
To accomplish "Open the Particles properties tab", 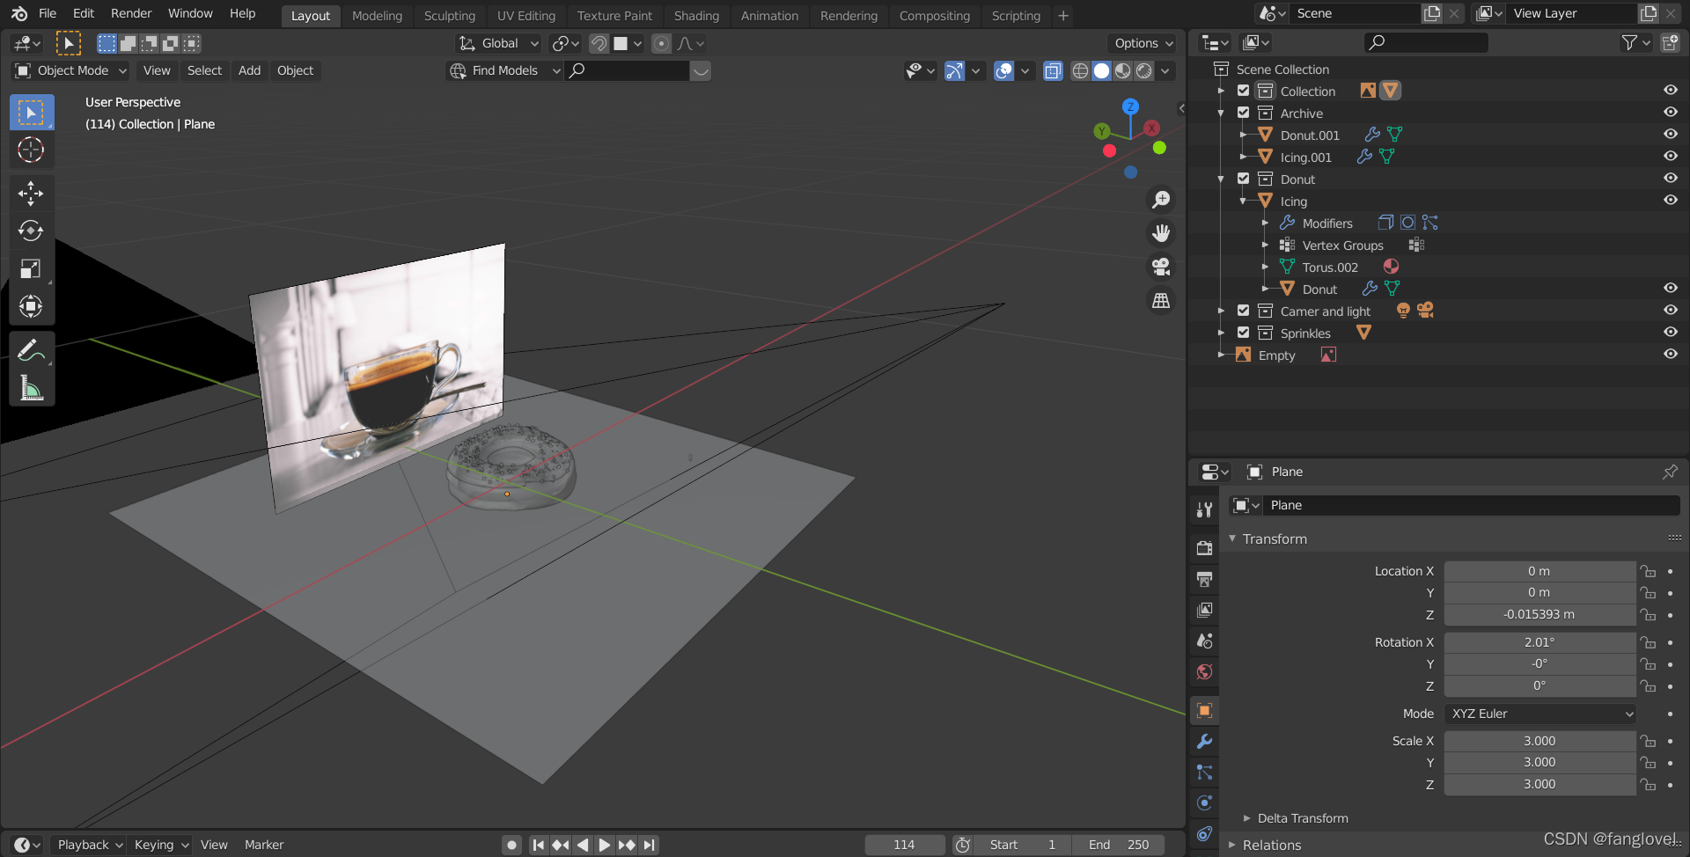I will point(1205,773).
